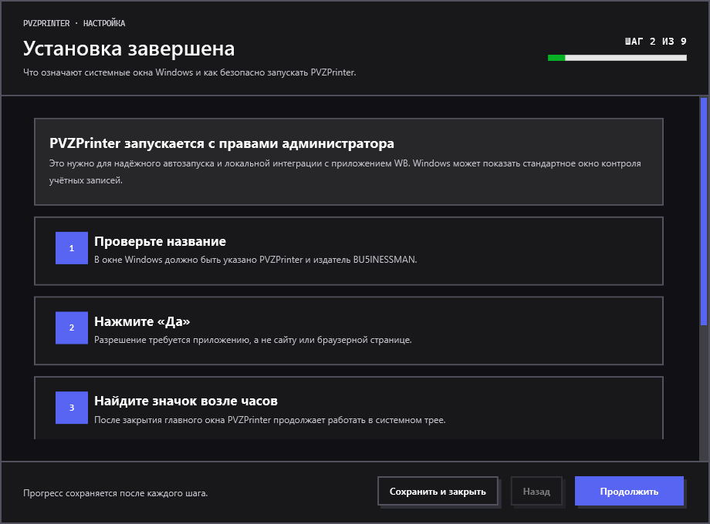Click text about системном трее
The image size is (710, 524).
[x=270, y=420]
